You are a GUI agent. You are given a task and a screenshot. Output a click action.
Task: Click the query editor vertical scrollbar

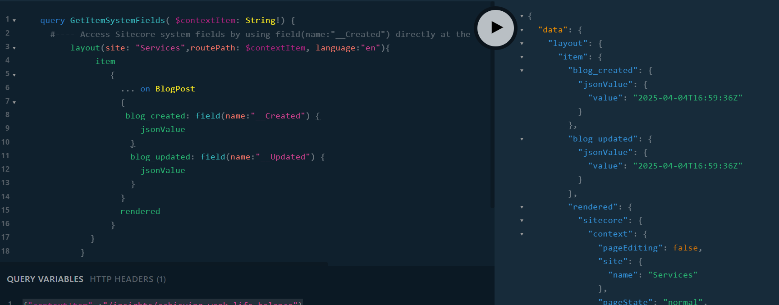[x=492, y=135]
